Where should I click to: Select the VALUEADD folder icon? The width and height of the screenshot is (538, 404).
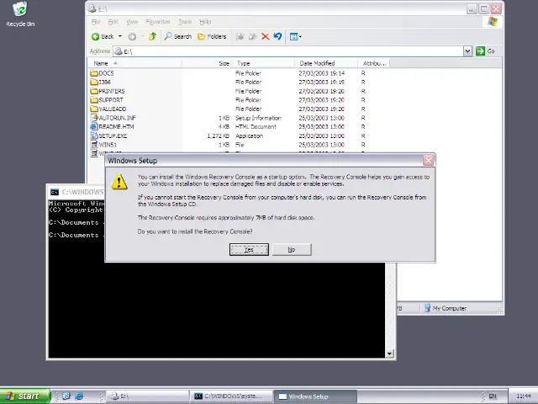point(94,109)
